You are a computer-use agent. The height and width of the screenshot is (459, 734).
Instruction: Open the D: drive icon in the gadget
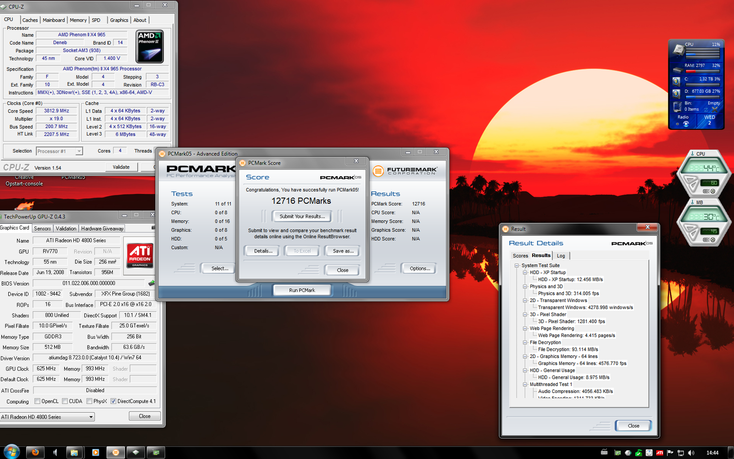coord(677,93)
